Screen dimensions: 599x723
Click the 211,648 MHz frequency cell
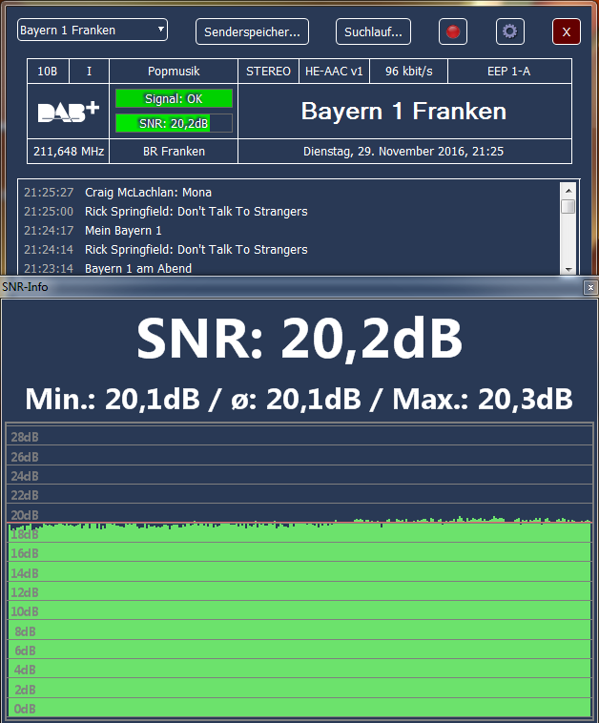tap(69, 152)
